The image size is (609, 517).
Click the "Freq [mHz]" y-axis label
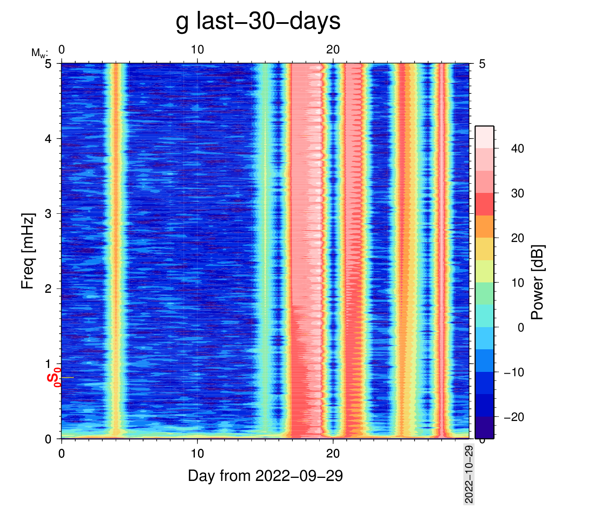pyautogui.click(x=27, y=251)
